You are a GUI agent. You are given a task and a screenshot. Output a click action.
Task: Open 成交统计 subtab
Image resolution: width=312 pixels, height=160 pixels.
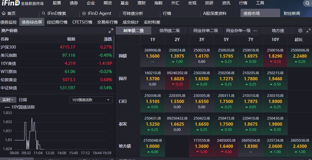coord(130,22)
